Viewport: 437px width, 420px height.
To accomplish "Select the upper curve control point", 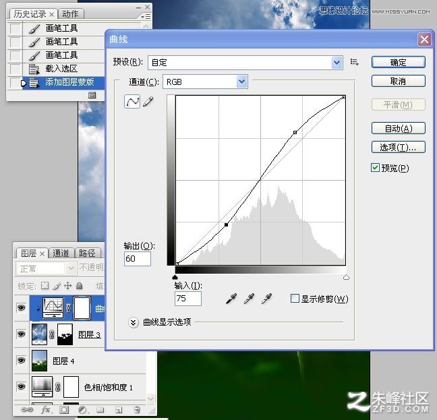I will (x=295, y=133).
